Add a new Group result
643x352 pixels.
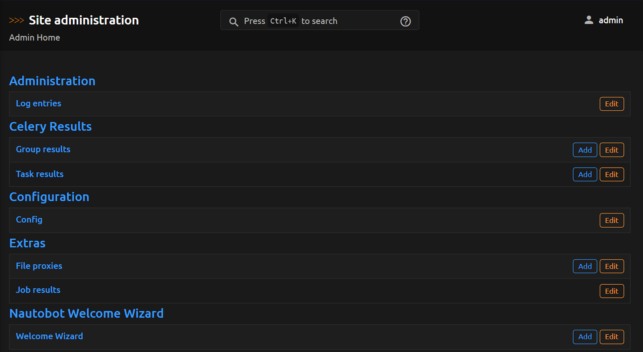click(x=585, y=150)
